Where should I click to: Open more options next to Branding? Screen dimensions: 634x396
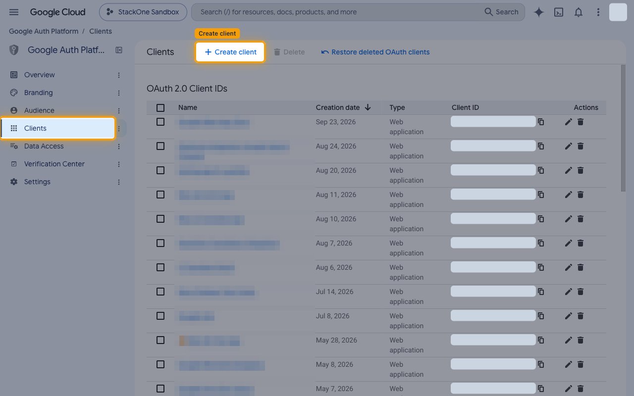(x=119, y=93)
